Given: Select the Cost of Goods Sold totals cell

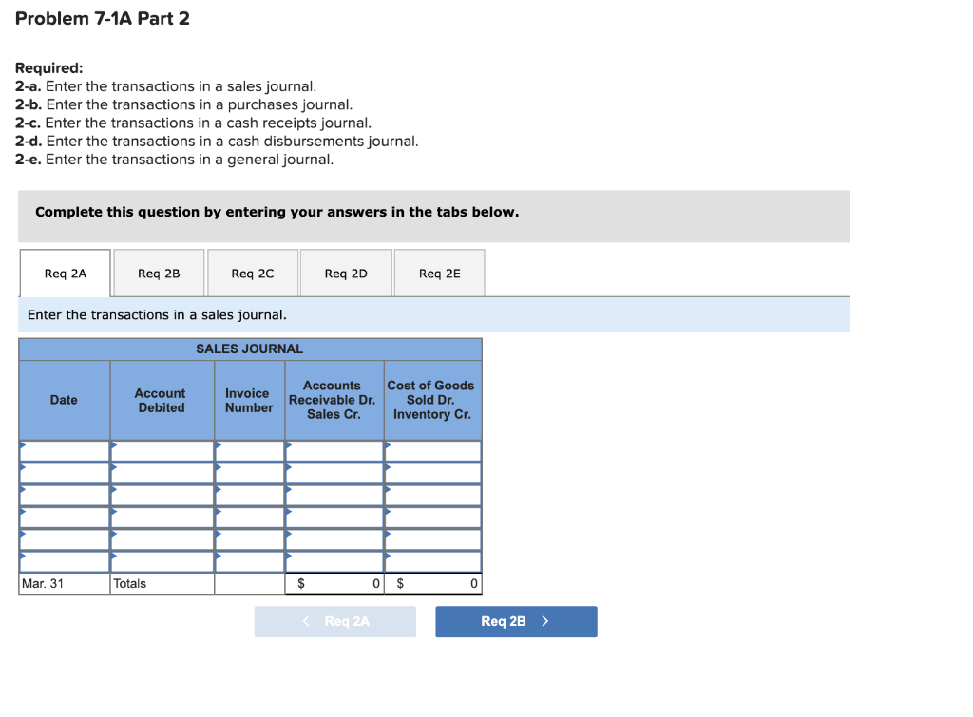Looking at the screenshot, I should point(432,583).
